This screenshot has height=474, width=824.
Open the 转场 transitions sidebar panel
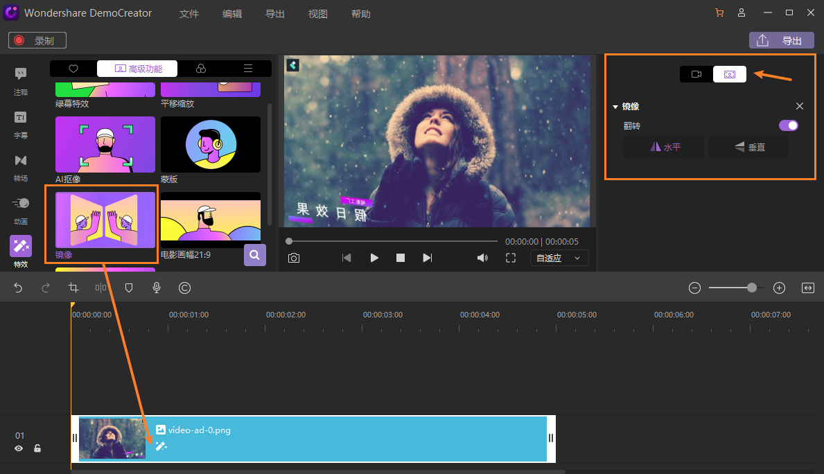coord(21,166)
